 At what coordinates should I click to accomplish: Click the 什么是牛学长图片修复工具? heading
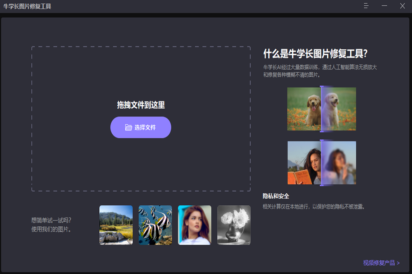tap(315, 54)
